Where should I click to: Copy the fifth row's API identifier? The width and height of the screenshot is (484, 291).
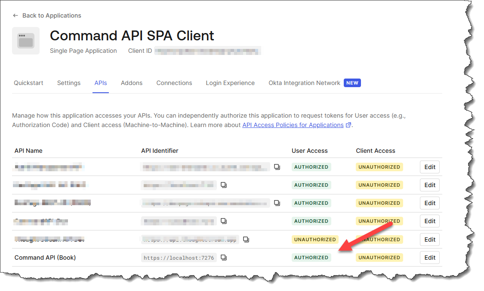click(x=246, y=239)
